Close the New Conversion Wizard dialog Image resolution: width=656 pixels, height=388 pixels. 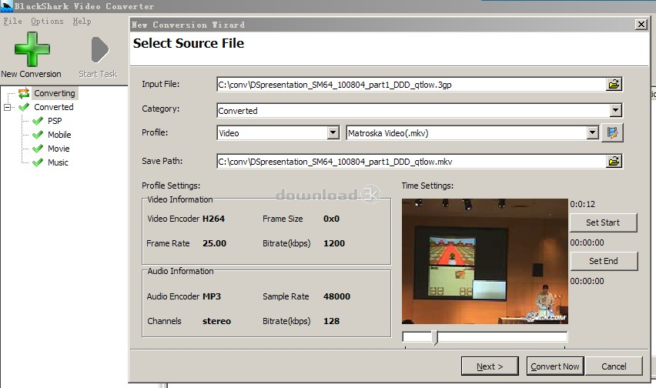pos(641,25)
